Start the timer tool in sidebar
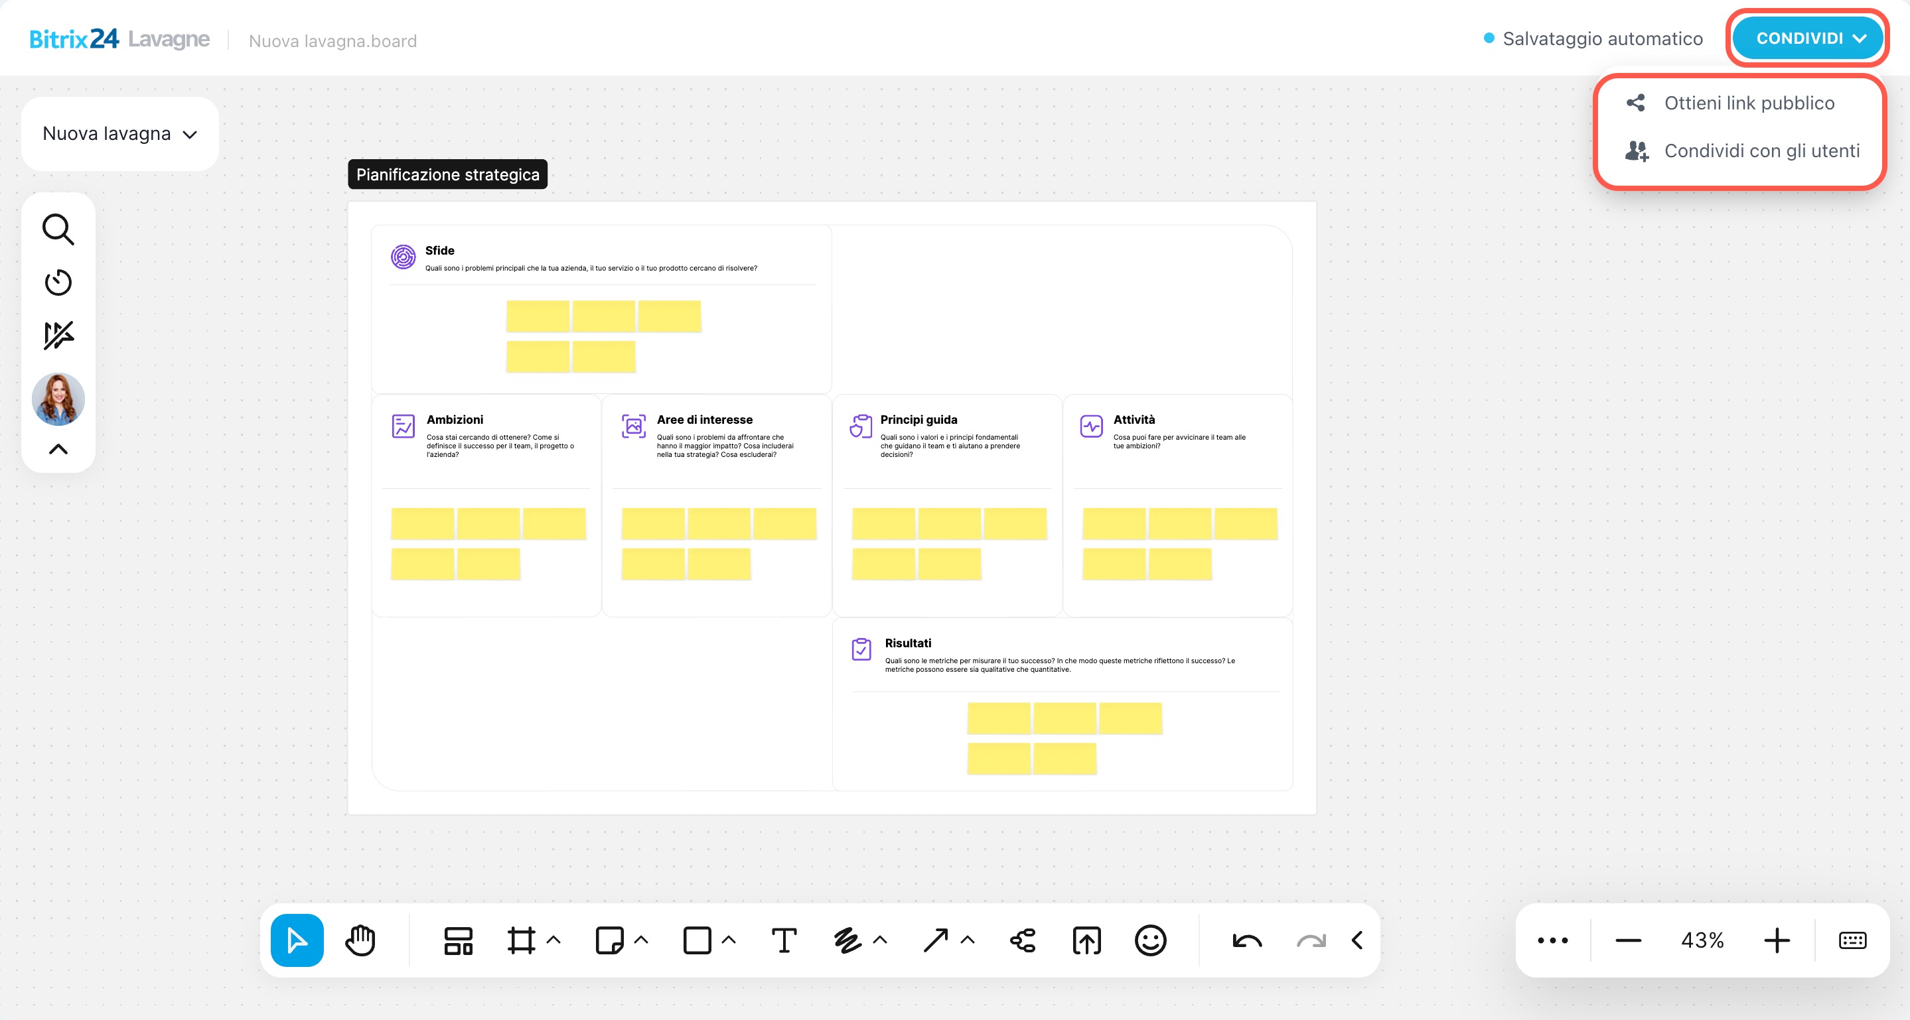 (x=58, y=283)
